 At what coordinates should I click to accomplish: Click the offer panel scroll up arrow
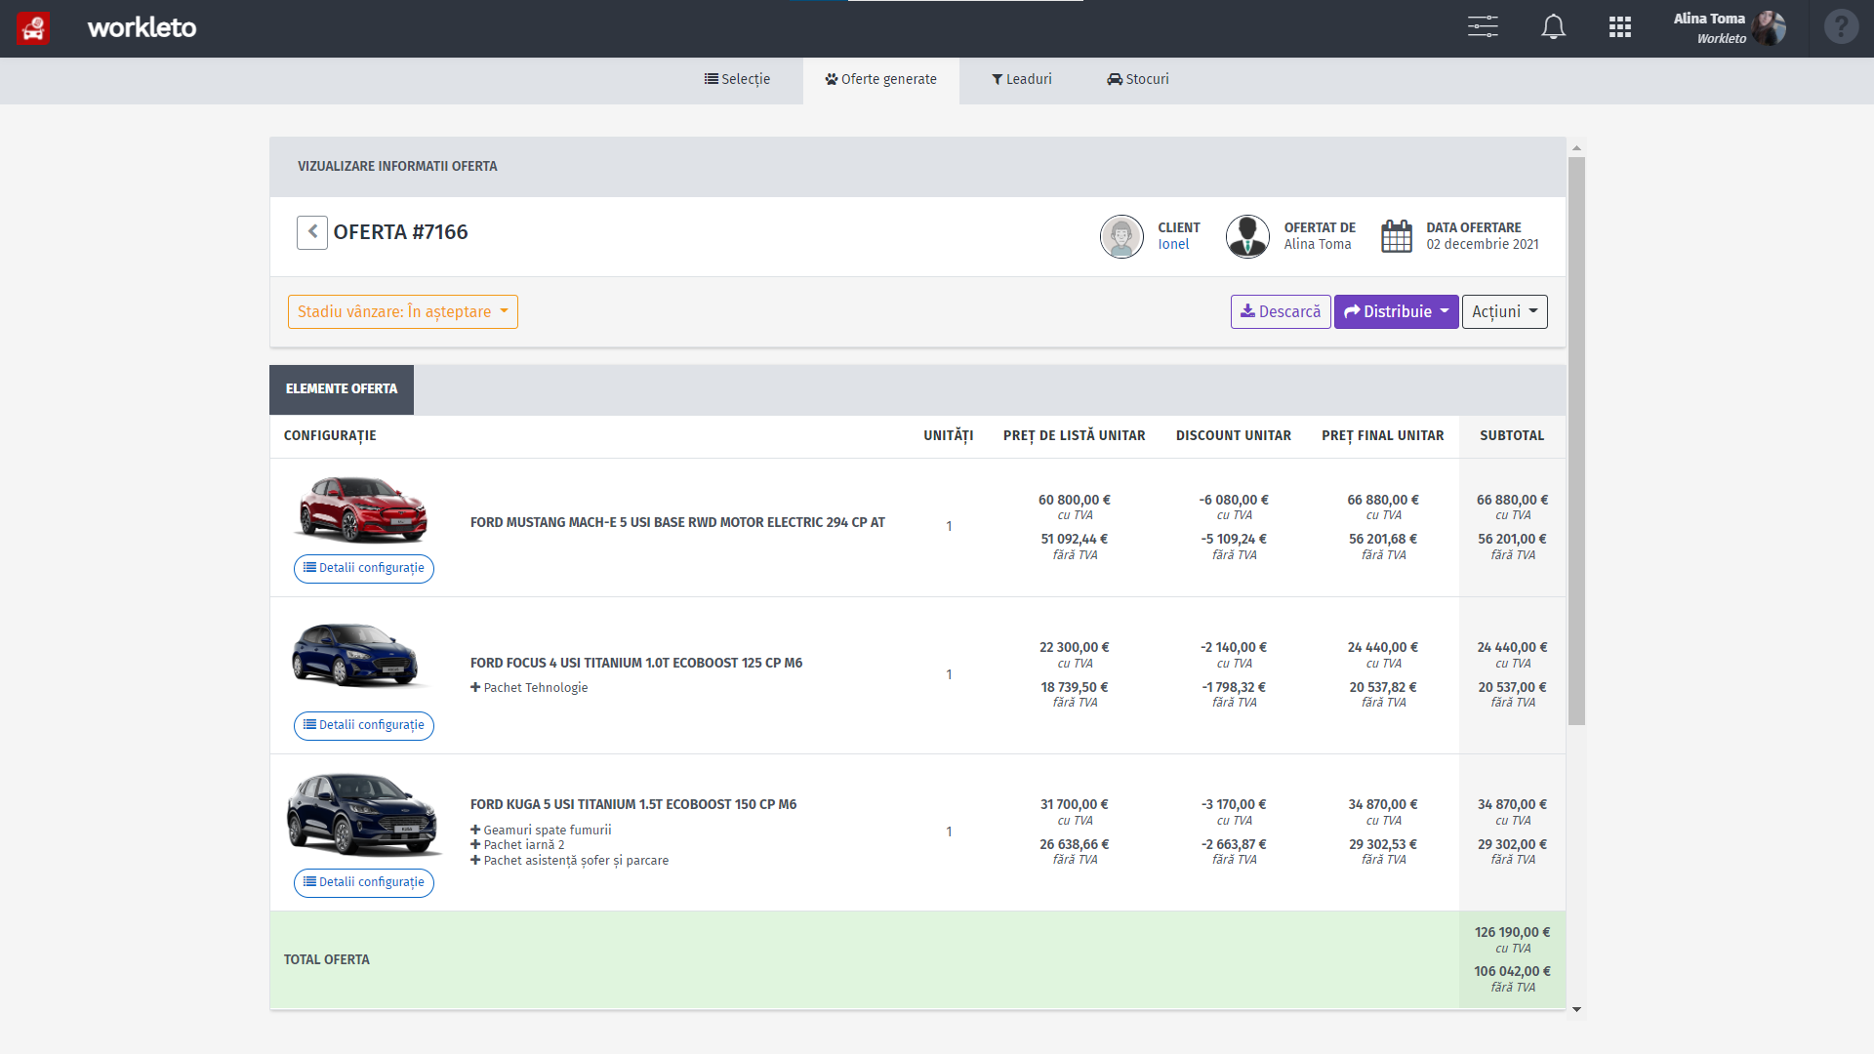click(1576, 148)
